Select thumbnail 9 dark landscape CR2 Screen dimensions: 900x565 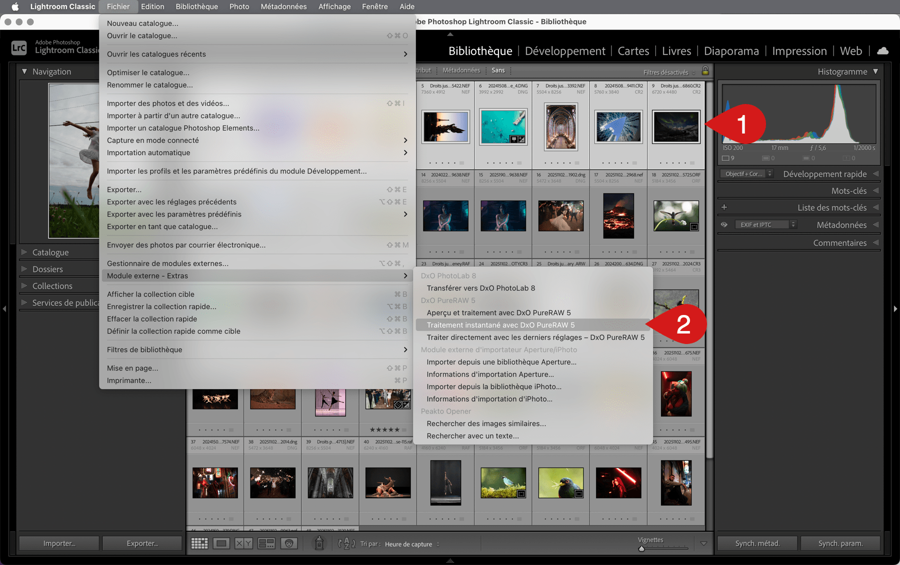tap(676, 126)
